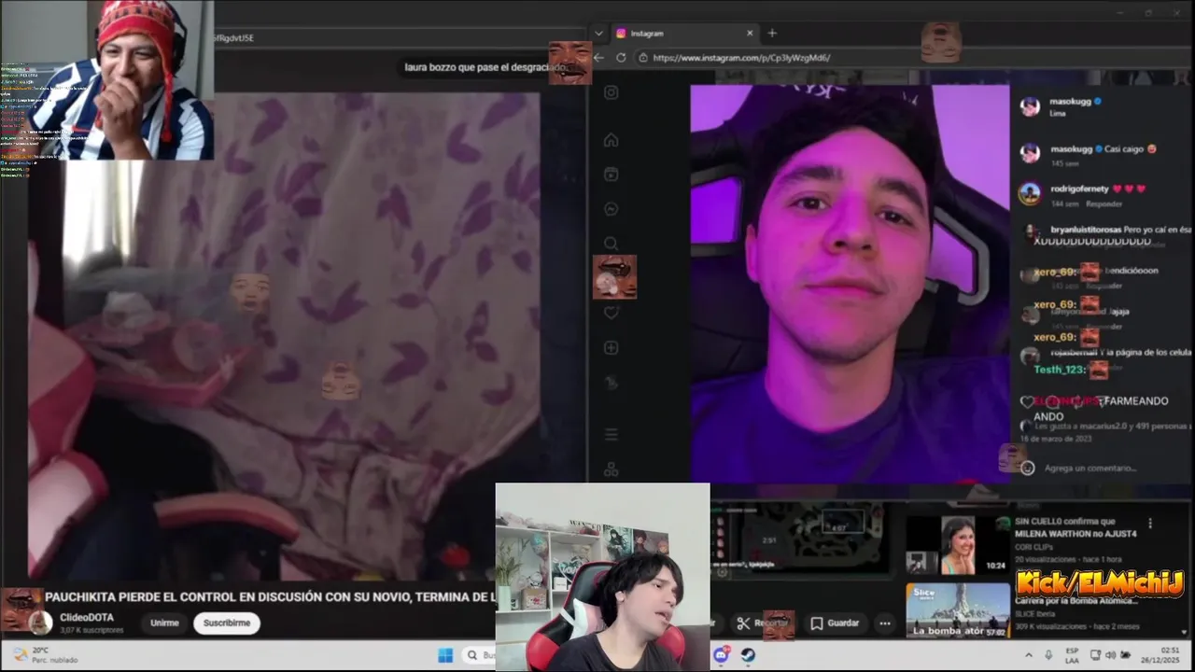Save the video with Guardar
This screenshot has height=672, width=1195.
tap(835, 623)
